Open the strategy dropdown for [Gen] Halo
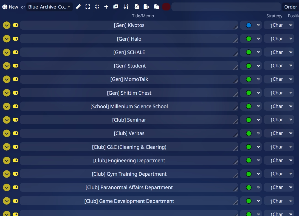 (251, 39)
